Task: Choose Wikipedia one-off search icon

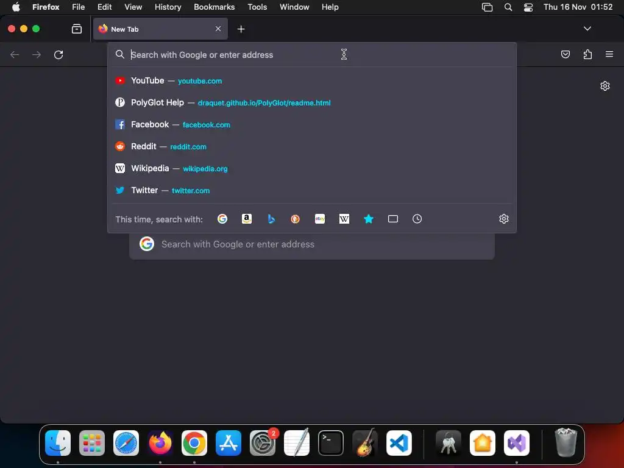Action: pos(344,219)
